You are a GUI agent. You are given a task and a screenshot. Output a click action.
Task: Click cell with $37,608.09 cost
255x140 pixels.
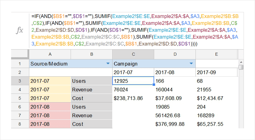pos(175,98)
